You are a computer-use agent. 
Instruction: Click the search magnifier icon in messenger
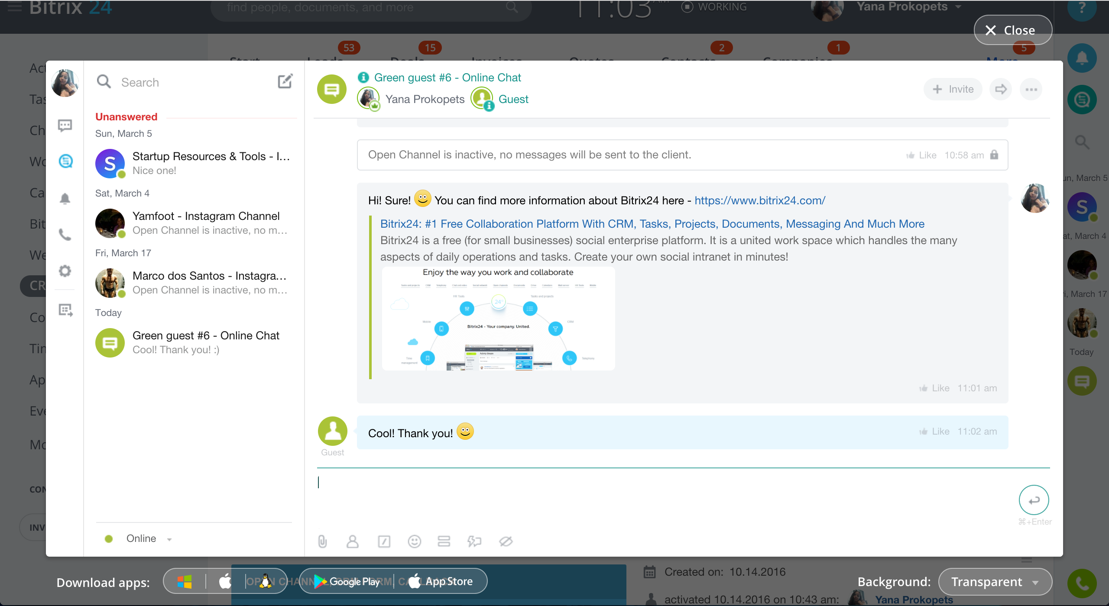click(x=104, y=81)
